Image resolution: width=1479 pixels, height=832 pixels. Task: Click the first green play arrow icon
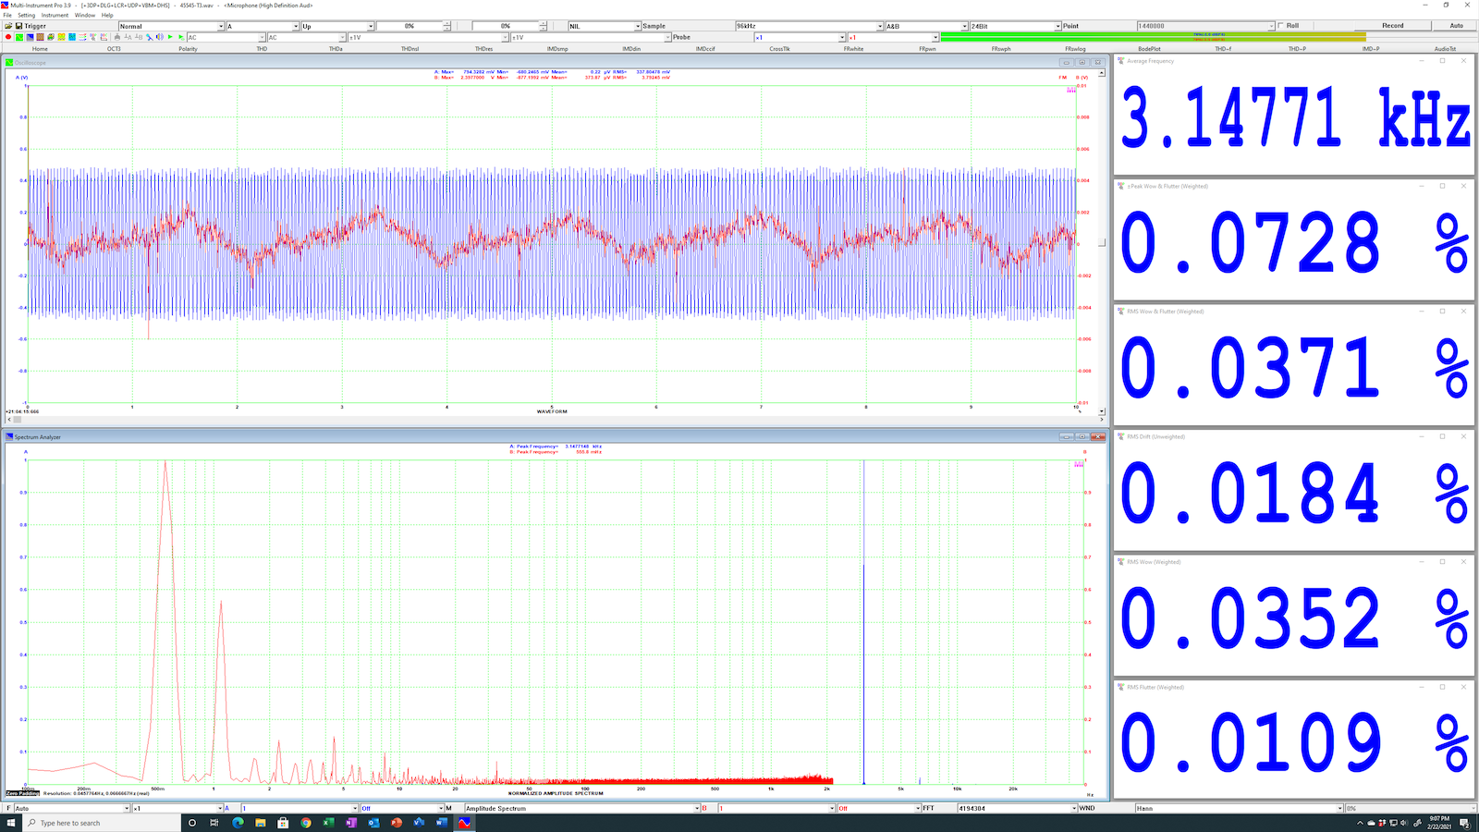170,37
